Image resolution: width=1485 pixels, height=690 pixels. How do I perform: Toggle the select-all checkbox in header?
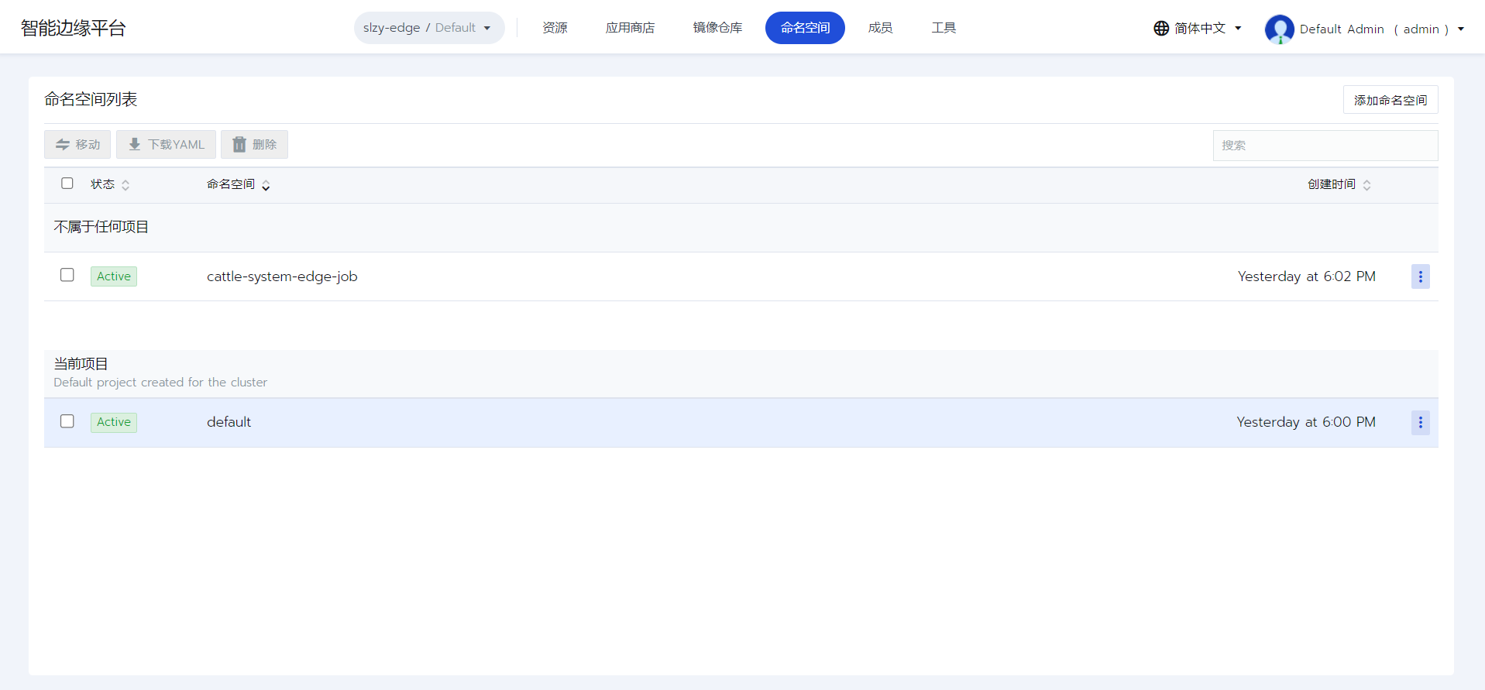pos(67,184)
